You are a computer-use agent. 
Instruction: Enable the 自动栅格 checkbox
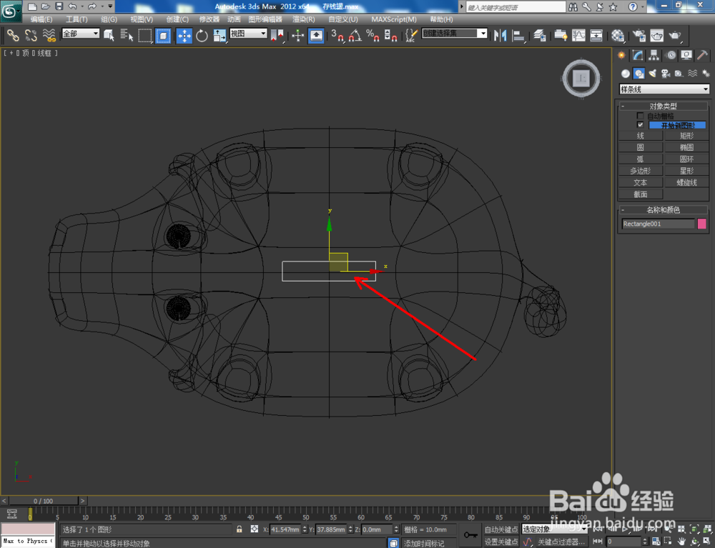pyautogui.click(x=640, y=116)
